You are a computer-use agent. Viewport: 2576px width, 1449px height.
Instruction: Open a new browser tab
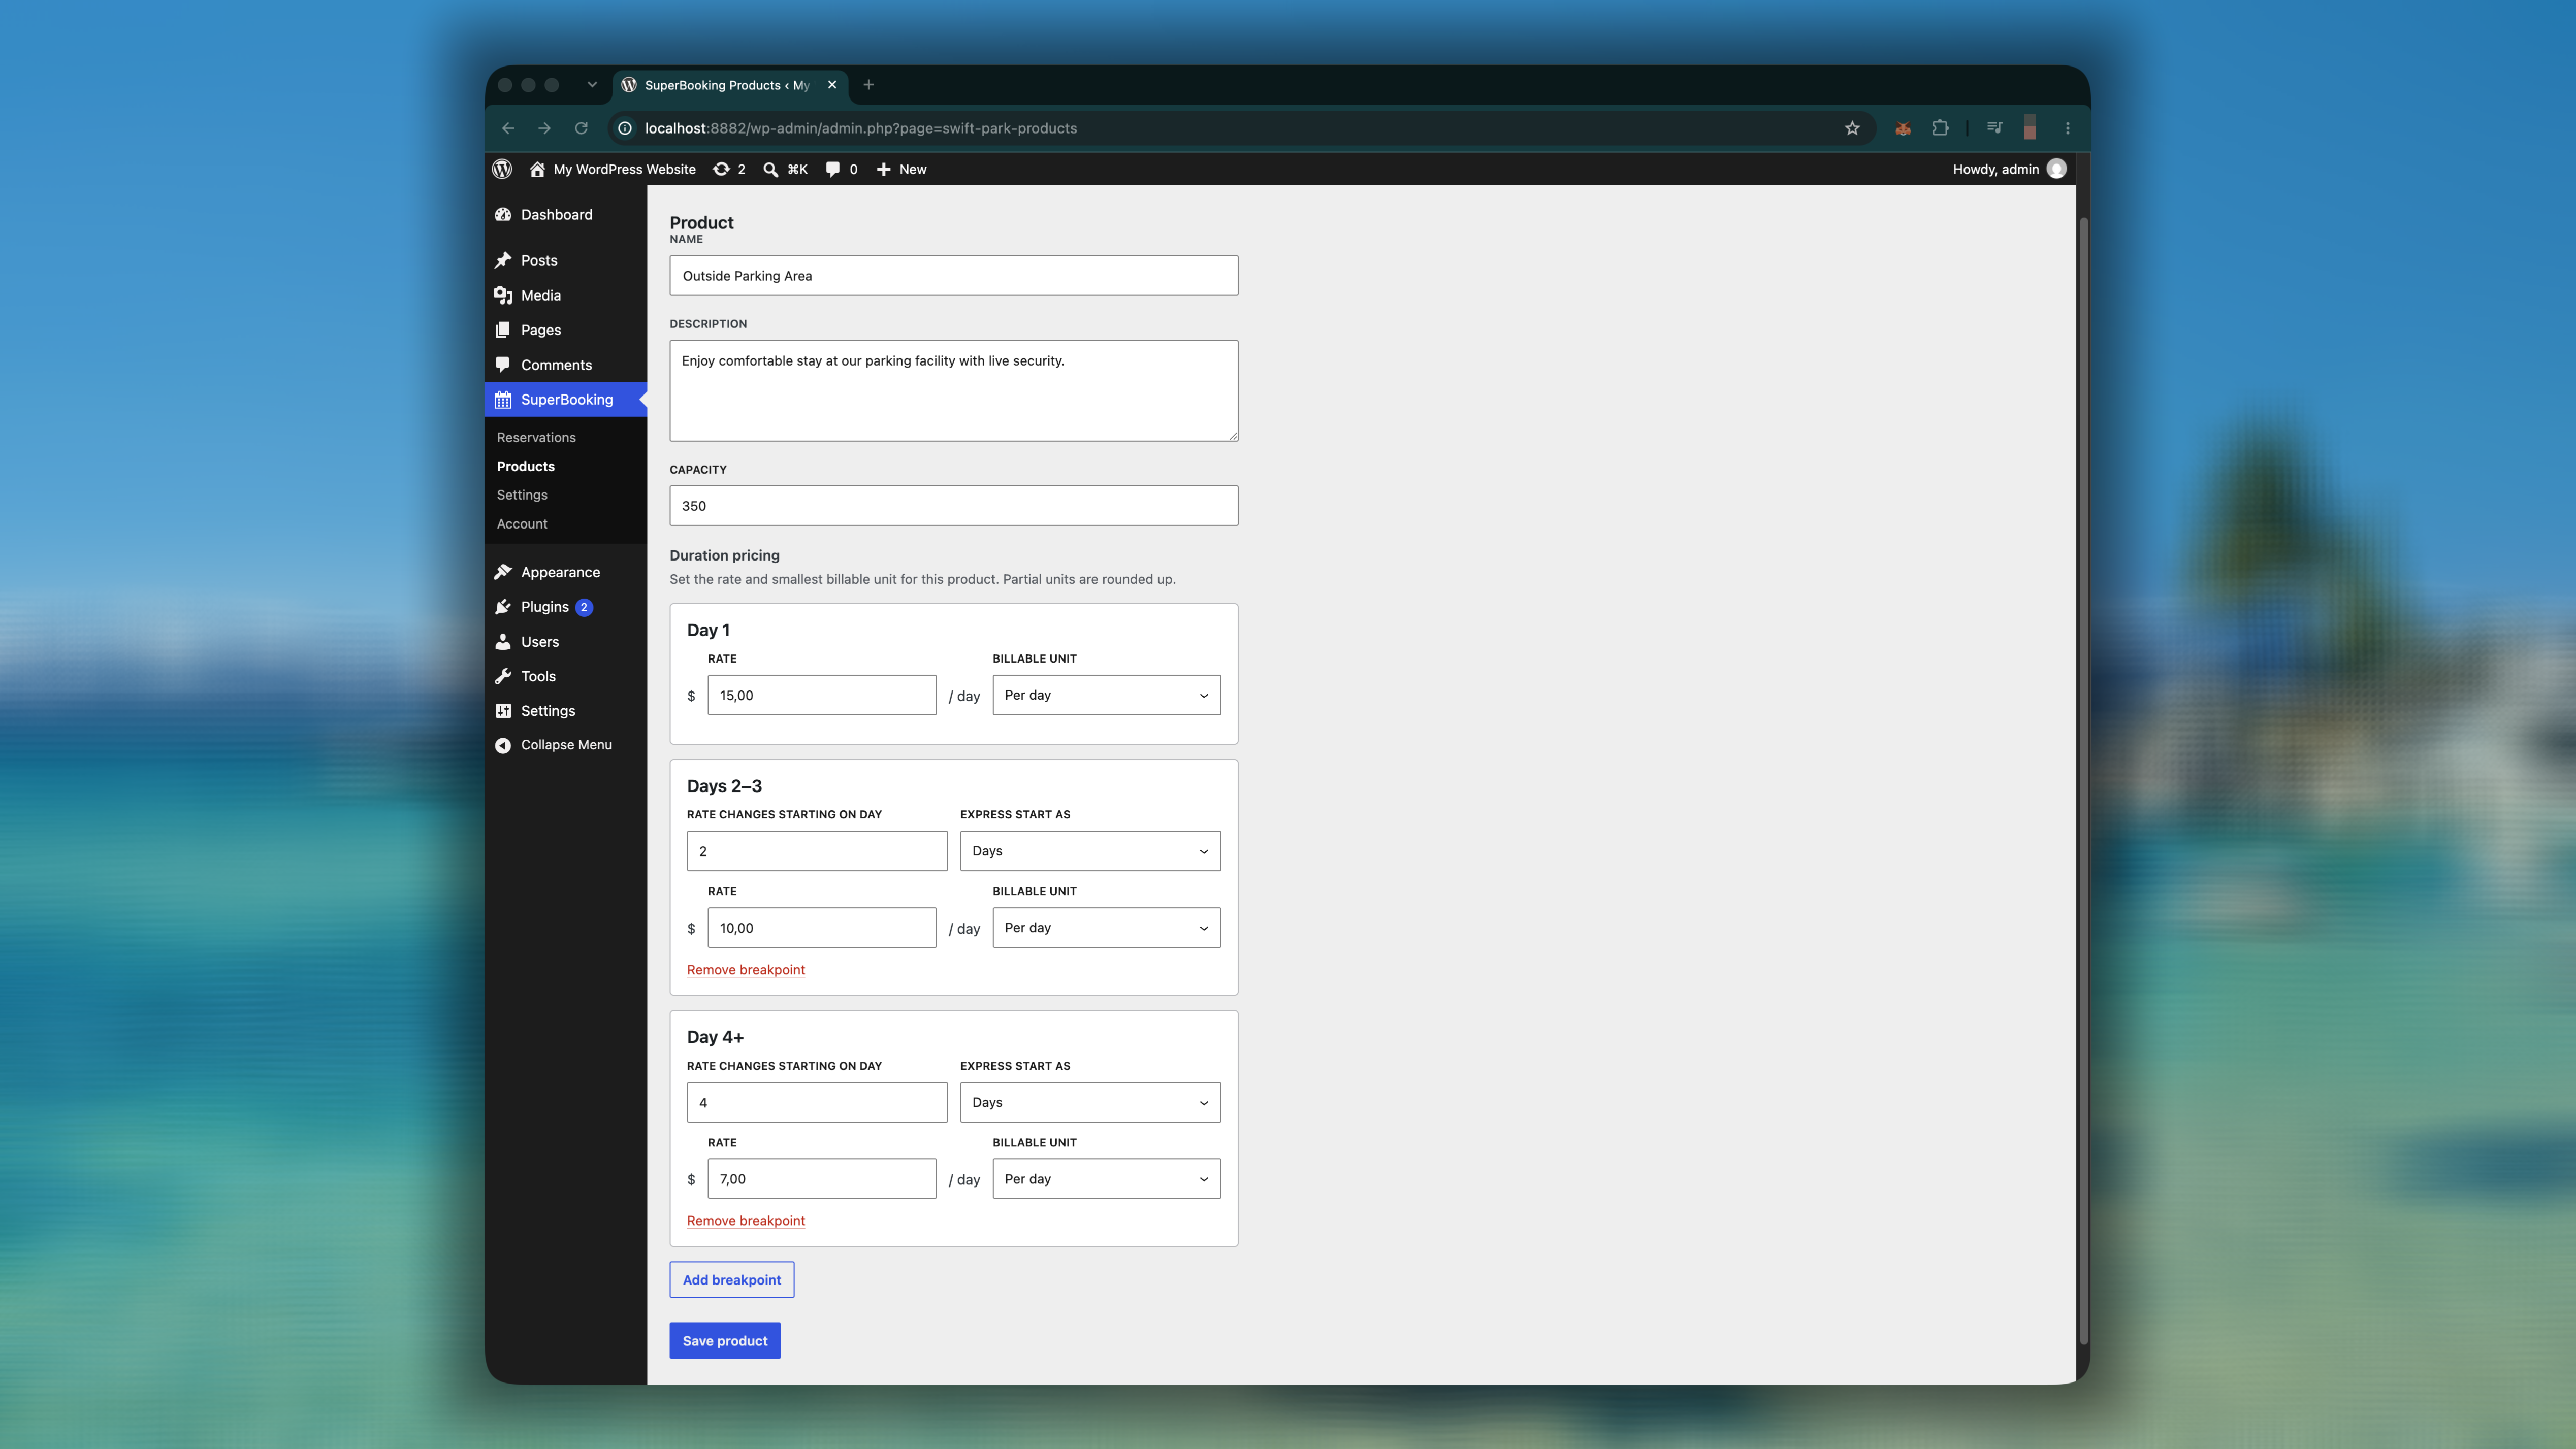[868, 85]
